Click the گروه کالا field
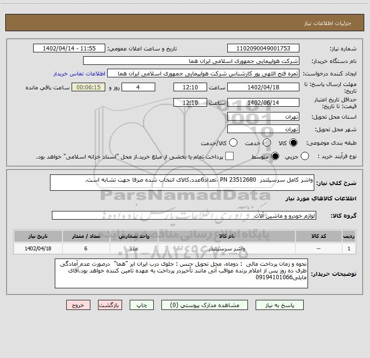Image resolution: width=370 pixels, height=358 pixels. [x=184, y=215]
